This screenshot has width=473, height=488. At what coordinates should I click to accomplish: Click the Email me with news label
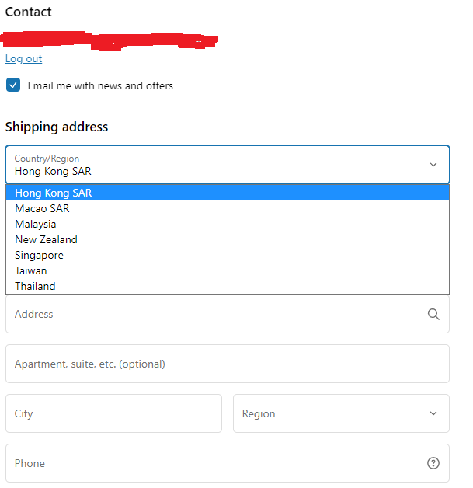pos(100,85)
